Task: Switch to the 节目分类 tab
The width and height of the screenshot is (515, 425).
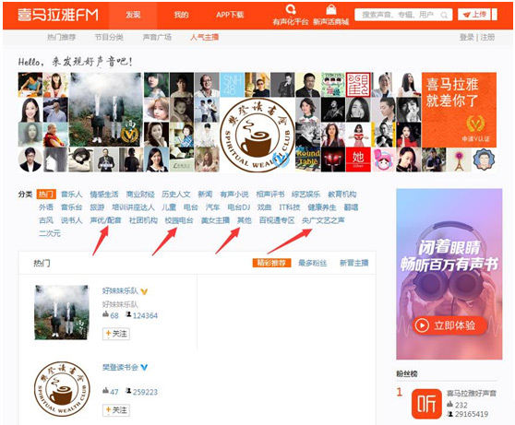Action: (x=109, y=37)
